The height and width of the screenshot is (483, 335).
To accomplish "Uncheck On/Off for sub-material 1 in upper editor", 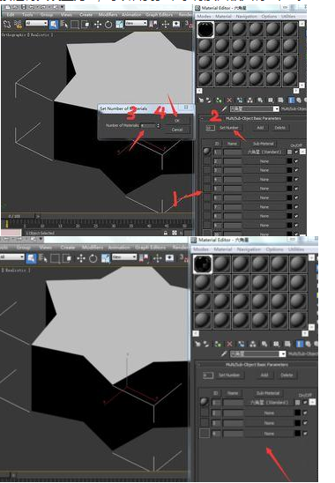I will pos(296,152).
